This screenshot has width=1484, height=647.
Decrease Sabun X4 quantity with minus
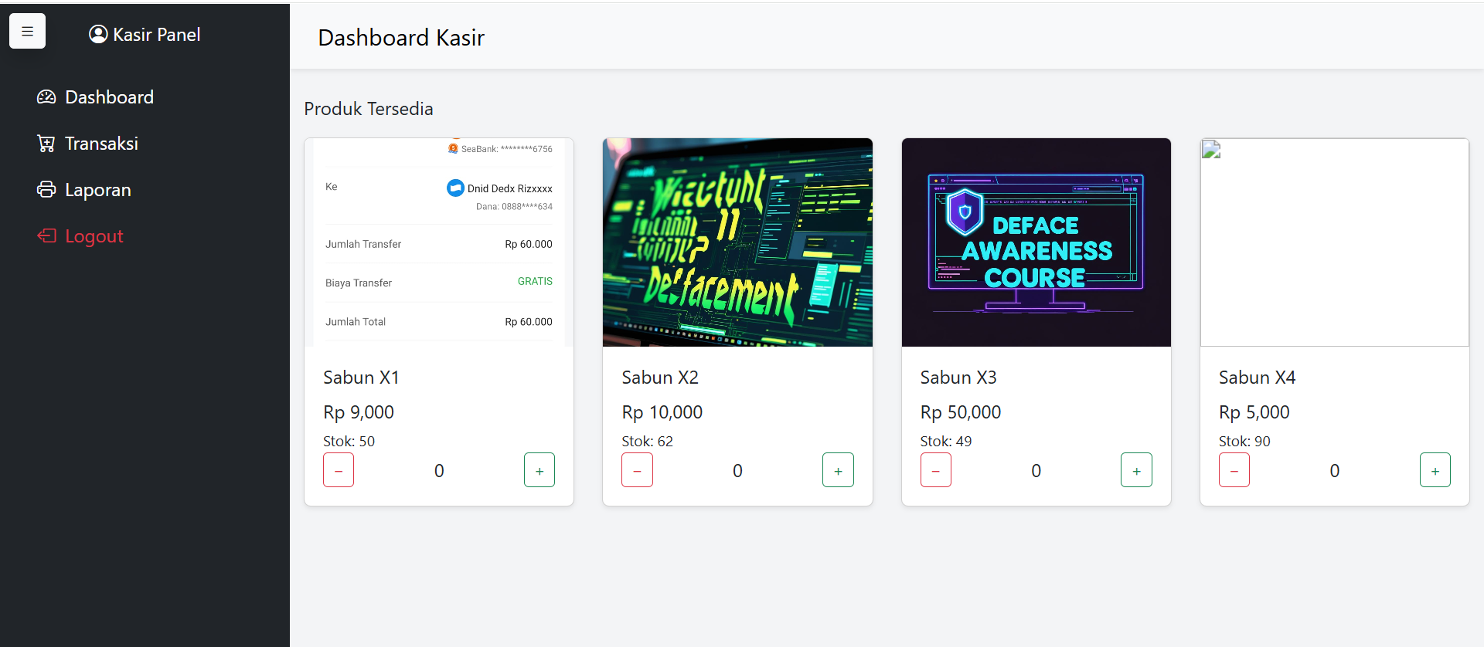(x=1234, y=470)
